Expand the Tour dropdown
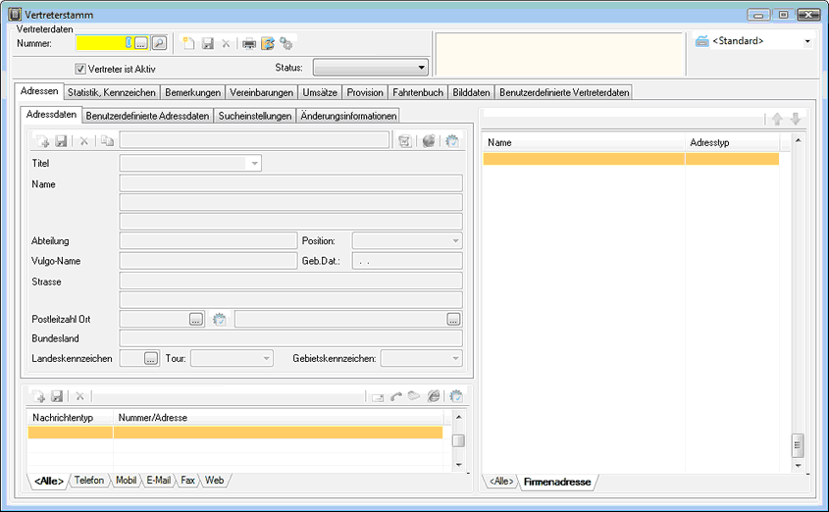 pyautogui.click(x=267, y=358)
